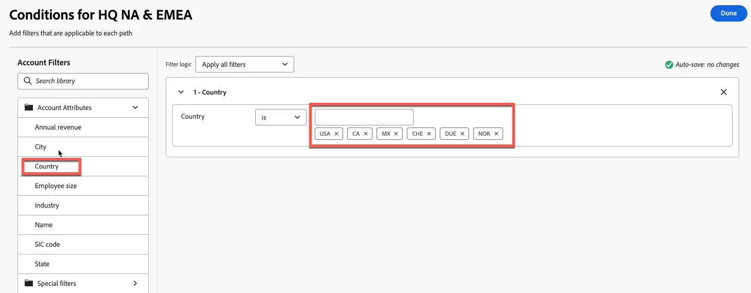Remove the DUE tag
The height and width of the screenshot is (293, 751).
click(462, 134)
